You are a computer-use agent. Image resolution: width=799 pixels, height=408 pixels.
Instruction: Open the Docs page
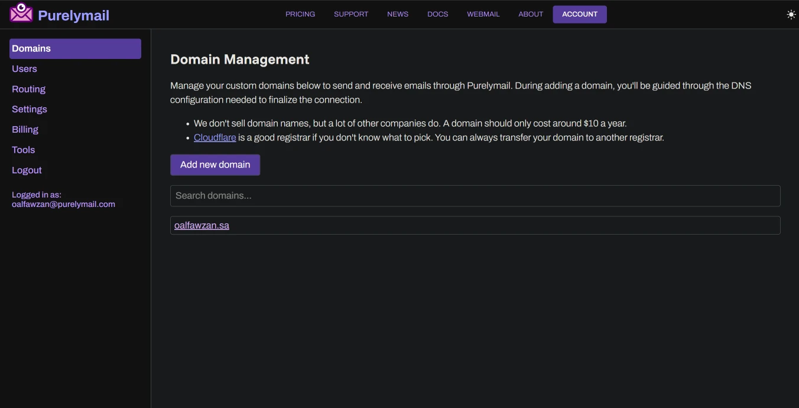click(438, 14)
